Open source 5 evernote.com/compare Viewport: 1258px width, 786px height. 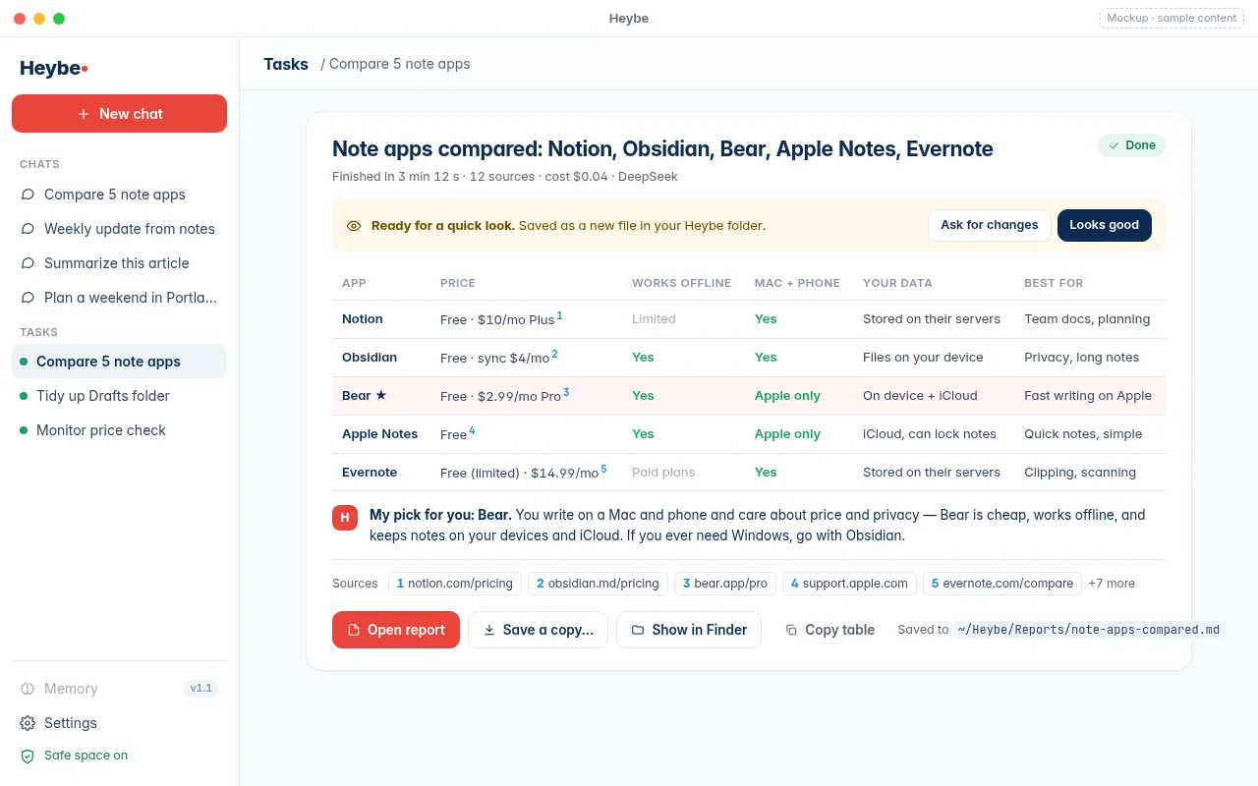point(1002,584)
